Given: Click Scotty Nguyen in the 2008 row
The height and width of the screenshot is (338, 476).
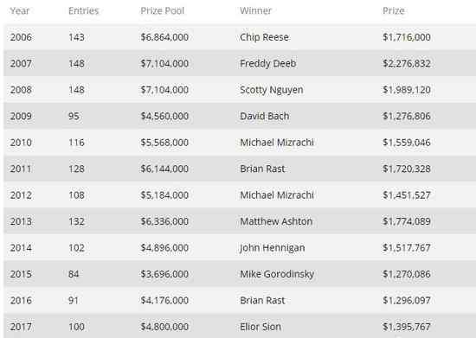Looking at the screenshot, I should coord(272,90).
